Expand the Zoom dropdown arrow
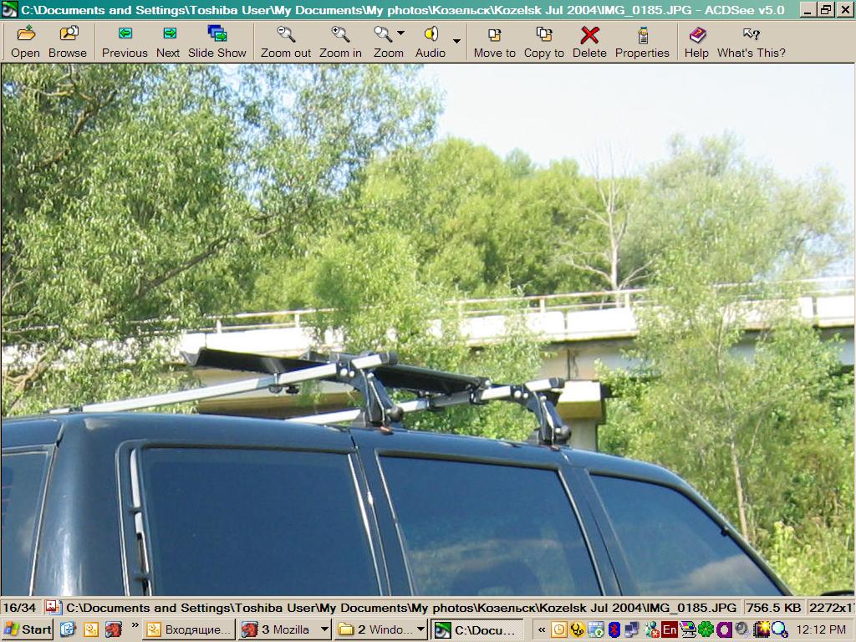The height and width of the screenshot is (642, 856). pos(401,34)
